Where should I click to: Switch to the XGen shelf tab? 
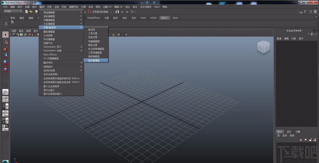[x=175, y=18]
